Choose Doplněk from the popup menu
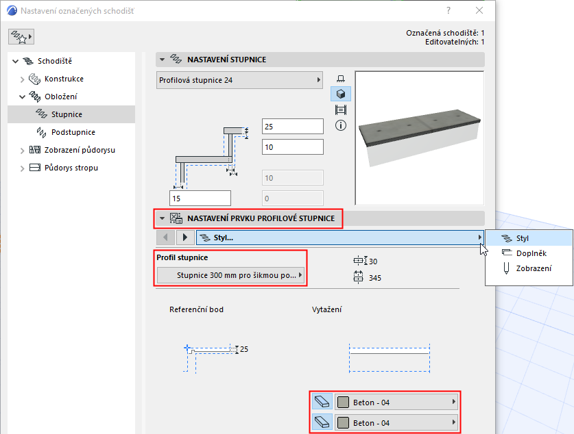The image size is (574, 434). (x=529, y=253)
